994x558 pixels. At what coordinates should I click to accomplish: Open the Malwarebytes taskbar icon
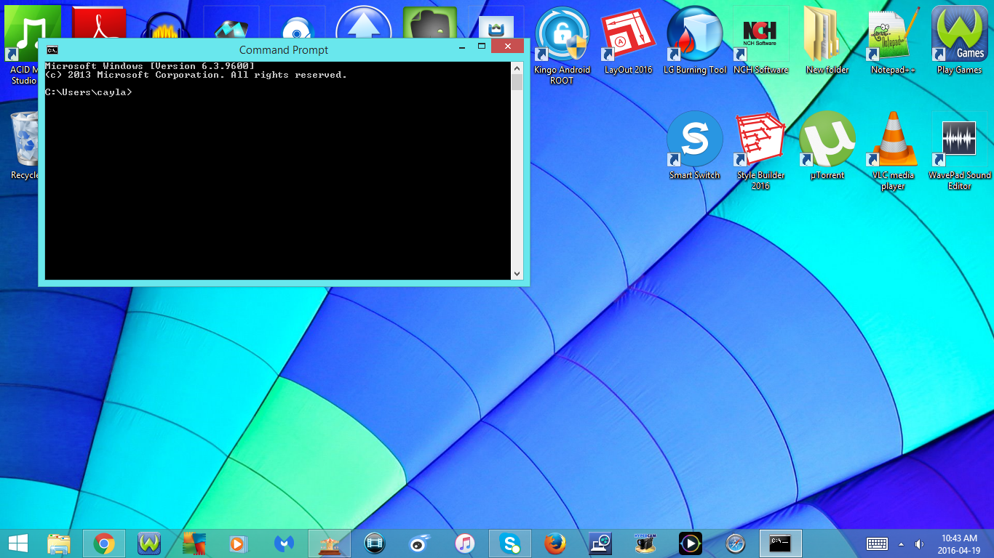[285, 543]
